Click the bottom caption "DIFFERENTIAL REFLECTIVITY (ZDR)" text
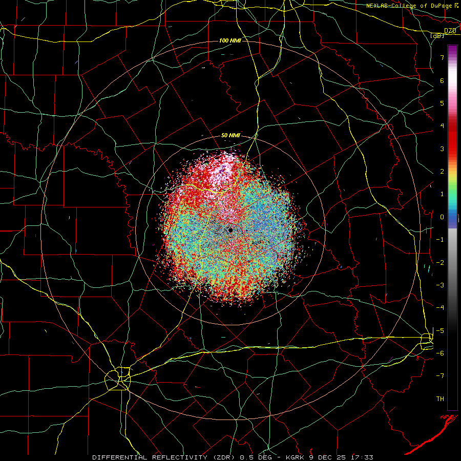This screenshot has width=461, height=461. [163, 457]
